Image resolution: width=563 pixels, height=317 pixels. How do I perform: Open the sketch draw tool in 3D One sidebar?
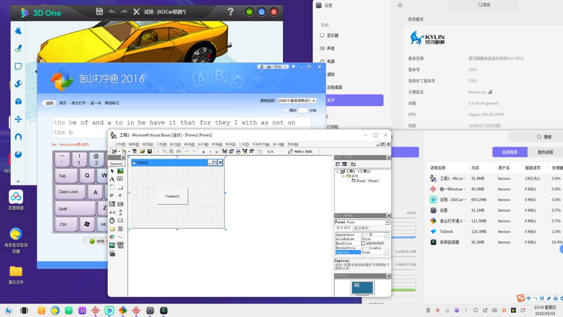pos(18,48)
